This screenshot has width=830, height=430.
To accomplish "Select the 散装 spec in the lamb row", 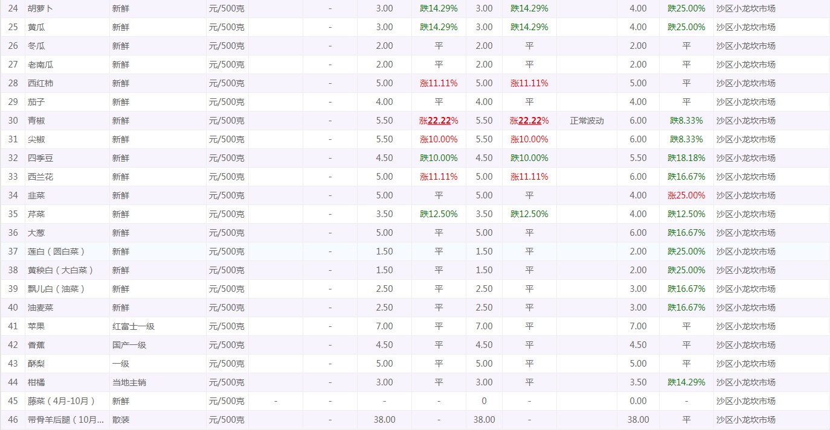I will click(121, 420).
